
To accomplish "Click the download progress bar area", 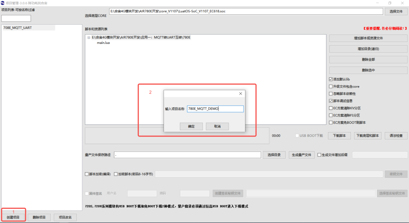I will tap(177, 136).
